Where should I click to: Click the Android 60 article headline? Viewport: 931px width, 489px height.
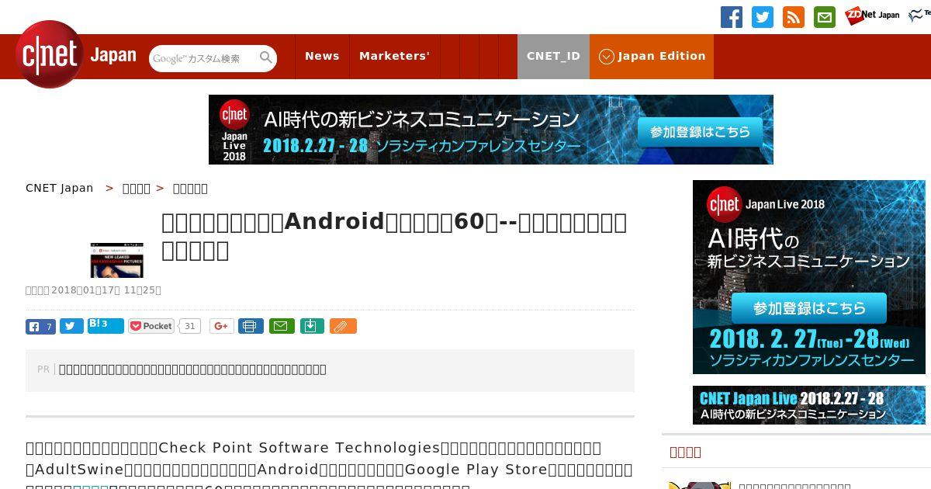tap(394, 236)
